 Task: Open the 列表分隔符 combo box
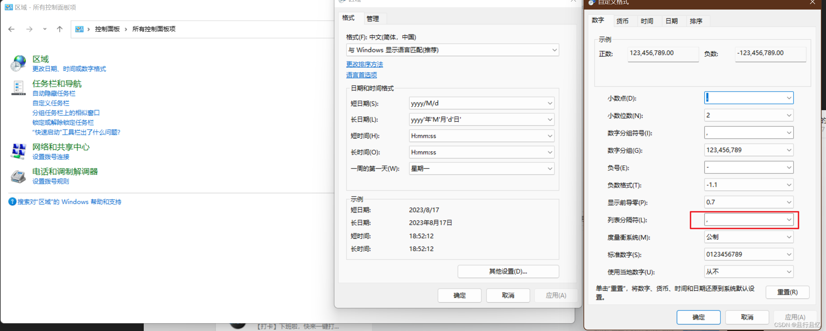(x=749, y=220)
